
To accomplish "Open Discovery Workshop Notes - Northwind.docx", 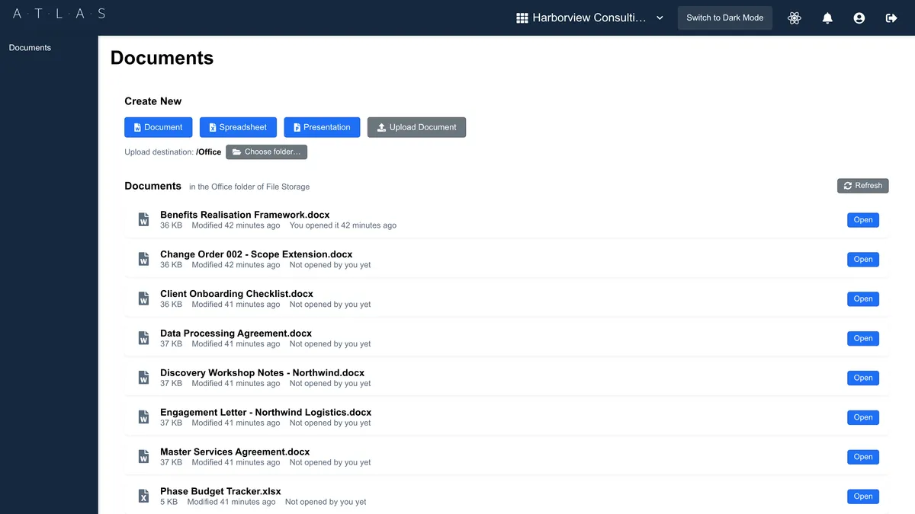I will click(x=863, y=378).
